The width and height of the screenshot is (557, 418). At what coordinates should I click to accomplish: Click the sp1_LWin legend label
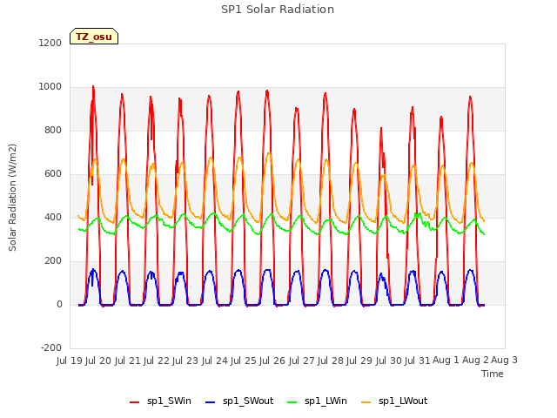[x=325, y=401]
